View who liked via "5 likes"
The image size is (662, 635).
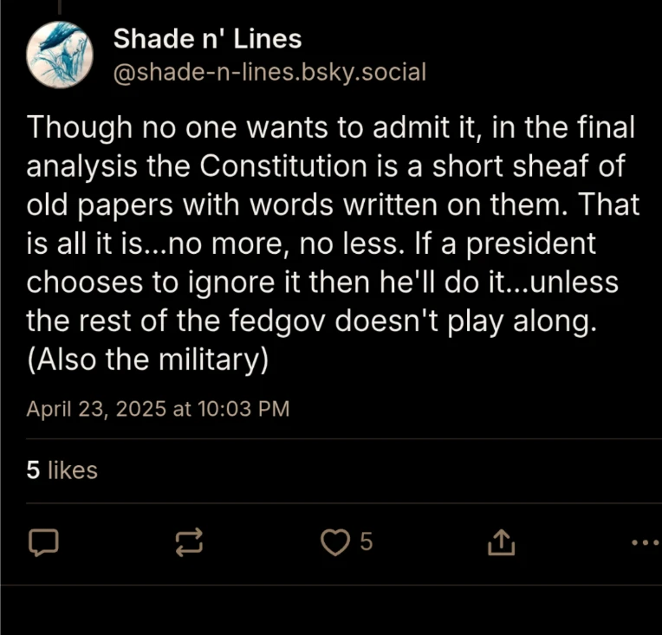(62, 470)
